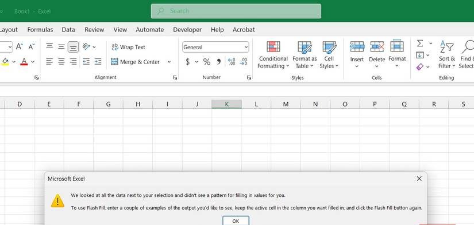The width and height of the screenshot is (474, 225).
Task: Increase font size with larger A icon
Action: click(20, 47)
